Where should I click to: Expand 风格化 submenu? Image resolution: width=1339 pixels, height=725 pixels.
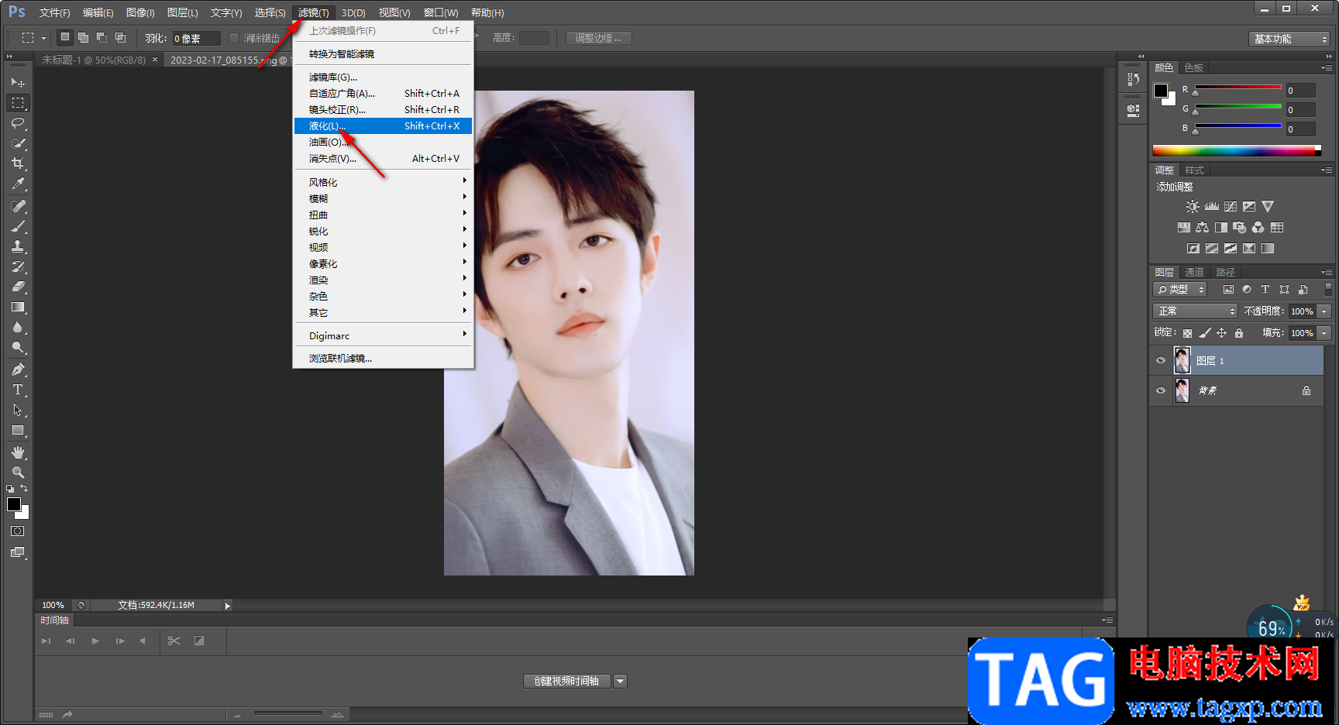click(x=383, y=182)
